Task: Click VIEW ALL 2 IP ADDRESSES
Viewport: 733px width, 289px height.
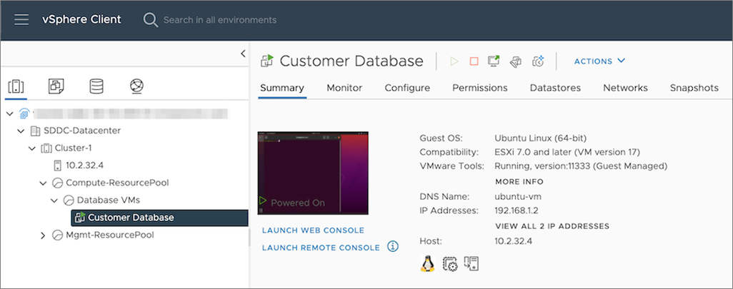Action: pyautogui.click(x=552, y=226)
